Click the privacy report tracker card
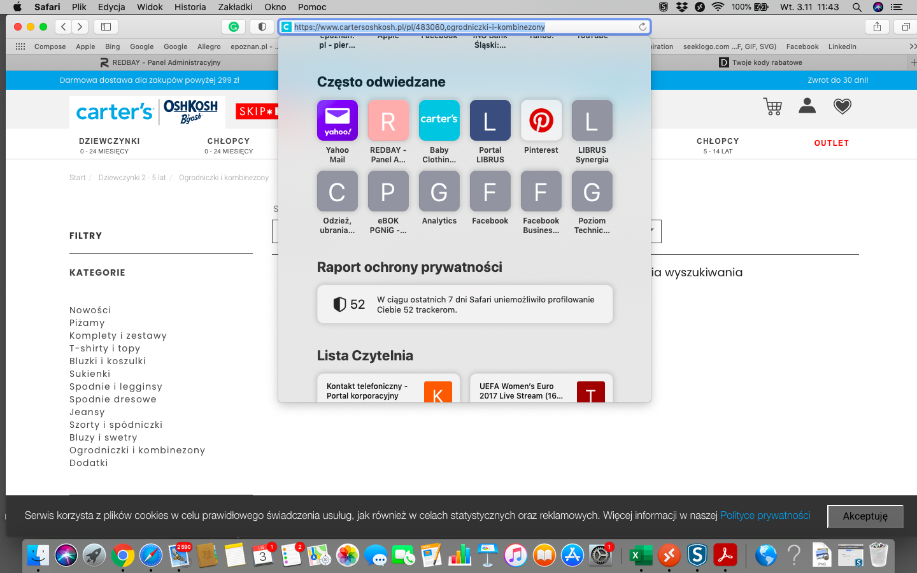Screen dimensions: 917x573 (465, 304)
